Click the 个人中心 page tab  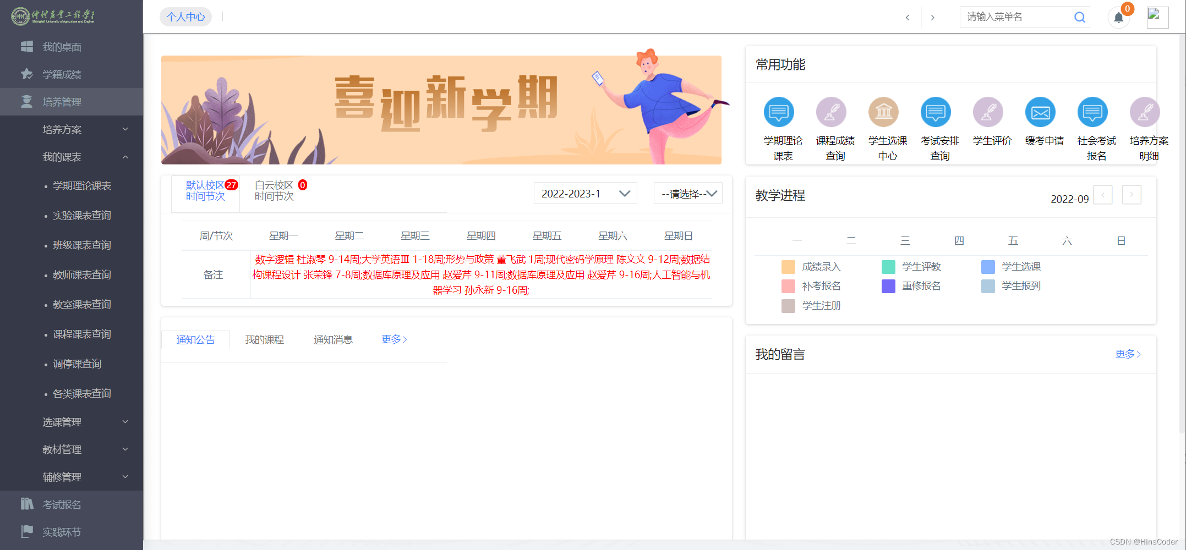(185, 17)
